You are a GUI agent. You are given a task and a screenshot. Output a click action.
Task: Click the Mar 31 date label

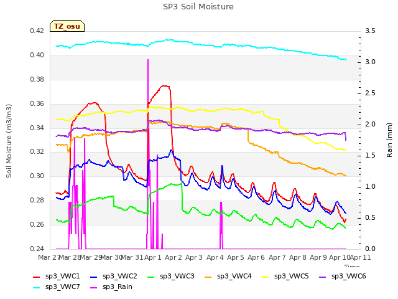click(132, 257)
